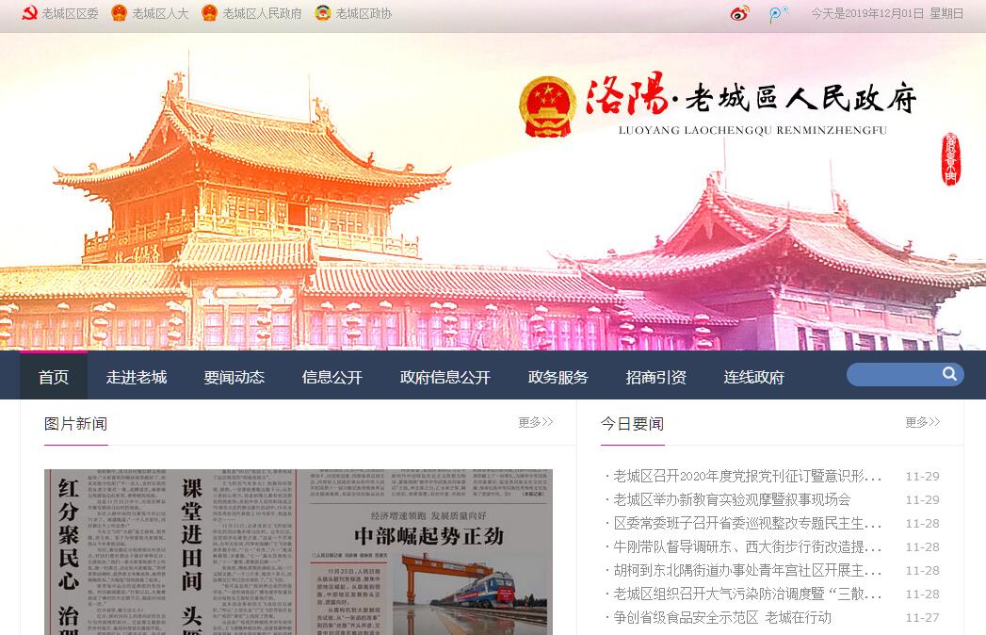Click the 老城区人大 emblem icon
Screen dimensions: 986x635
coord(119,13)
